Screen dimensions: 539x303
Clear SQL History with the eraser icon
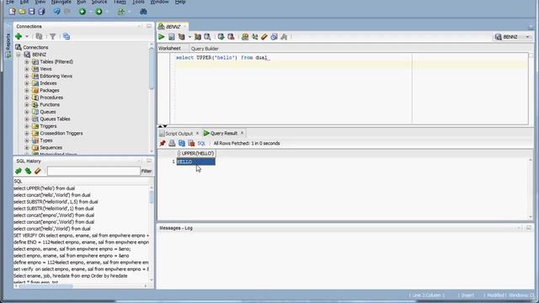pyautogui.click(x=37, y=171)
